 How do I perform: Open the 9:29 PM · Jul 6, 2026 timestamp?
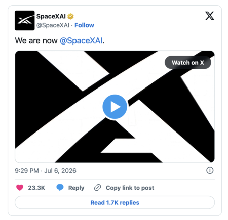(x=46, y=171)
